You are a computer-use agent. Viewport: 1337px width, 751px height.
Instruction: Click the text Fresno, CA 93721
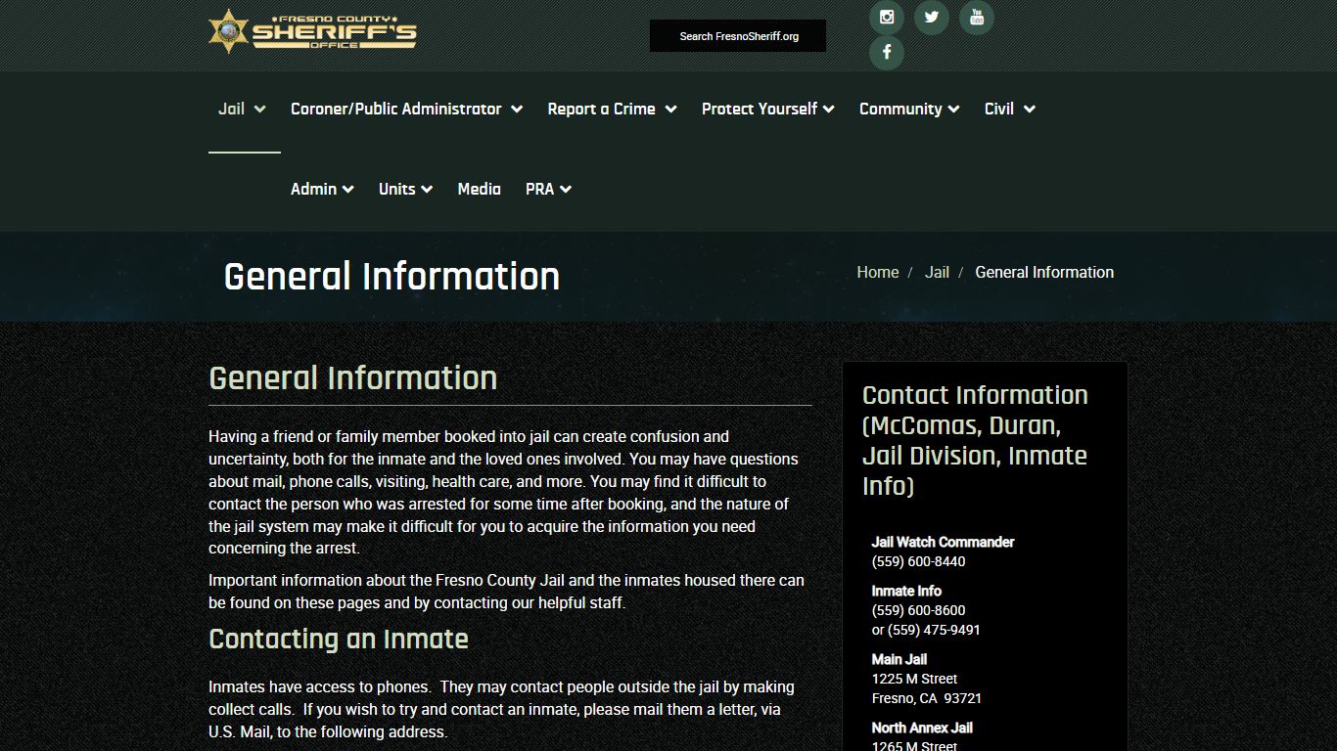[x=927, y=698]
